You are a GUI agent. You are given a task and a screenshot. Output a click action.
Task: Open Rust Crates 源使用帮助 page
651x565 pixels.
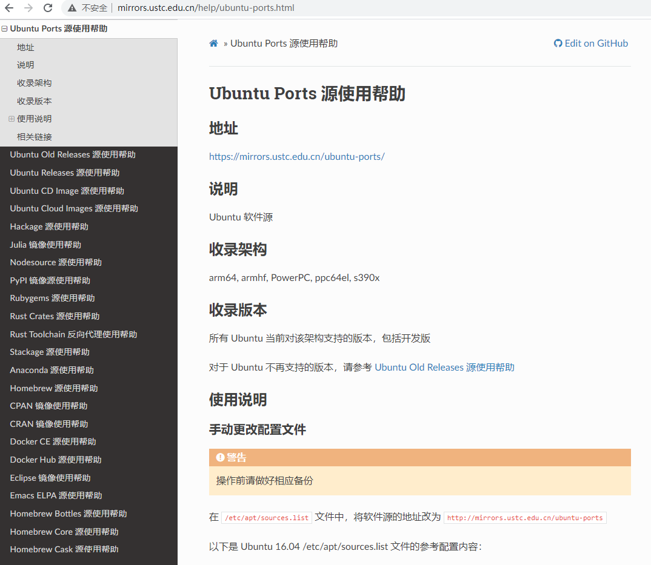point(55,316)
